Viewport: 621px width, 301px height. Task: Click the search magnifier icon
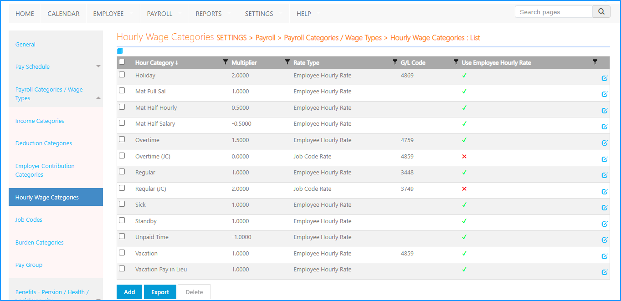[x=601, y=12]
